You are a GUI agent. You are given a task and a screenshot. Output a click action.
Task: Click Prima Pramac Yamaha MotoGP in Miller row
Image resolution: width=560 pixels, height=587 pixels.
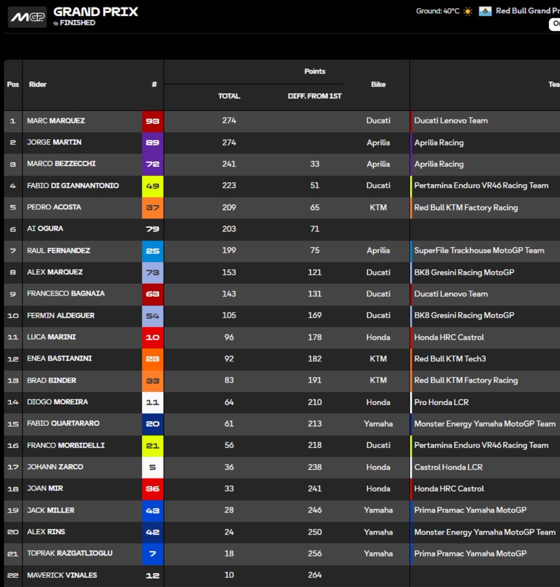pyautogui.click(x=470, y=510)
